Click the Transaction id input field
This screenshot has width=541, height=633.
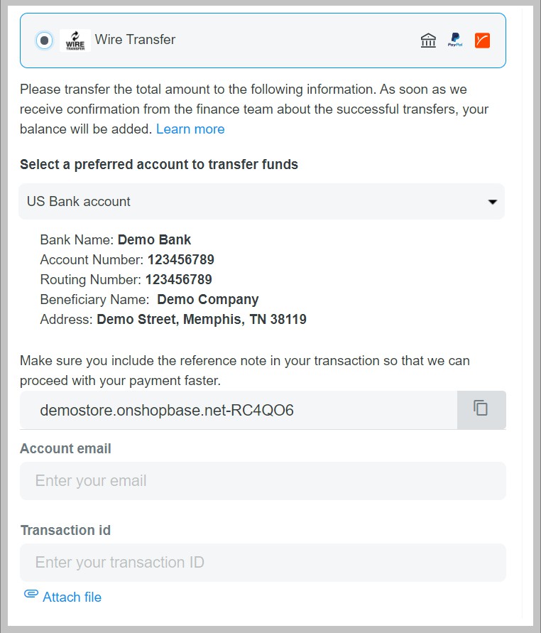click(x=262, y=563)
